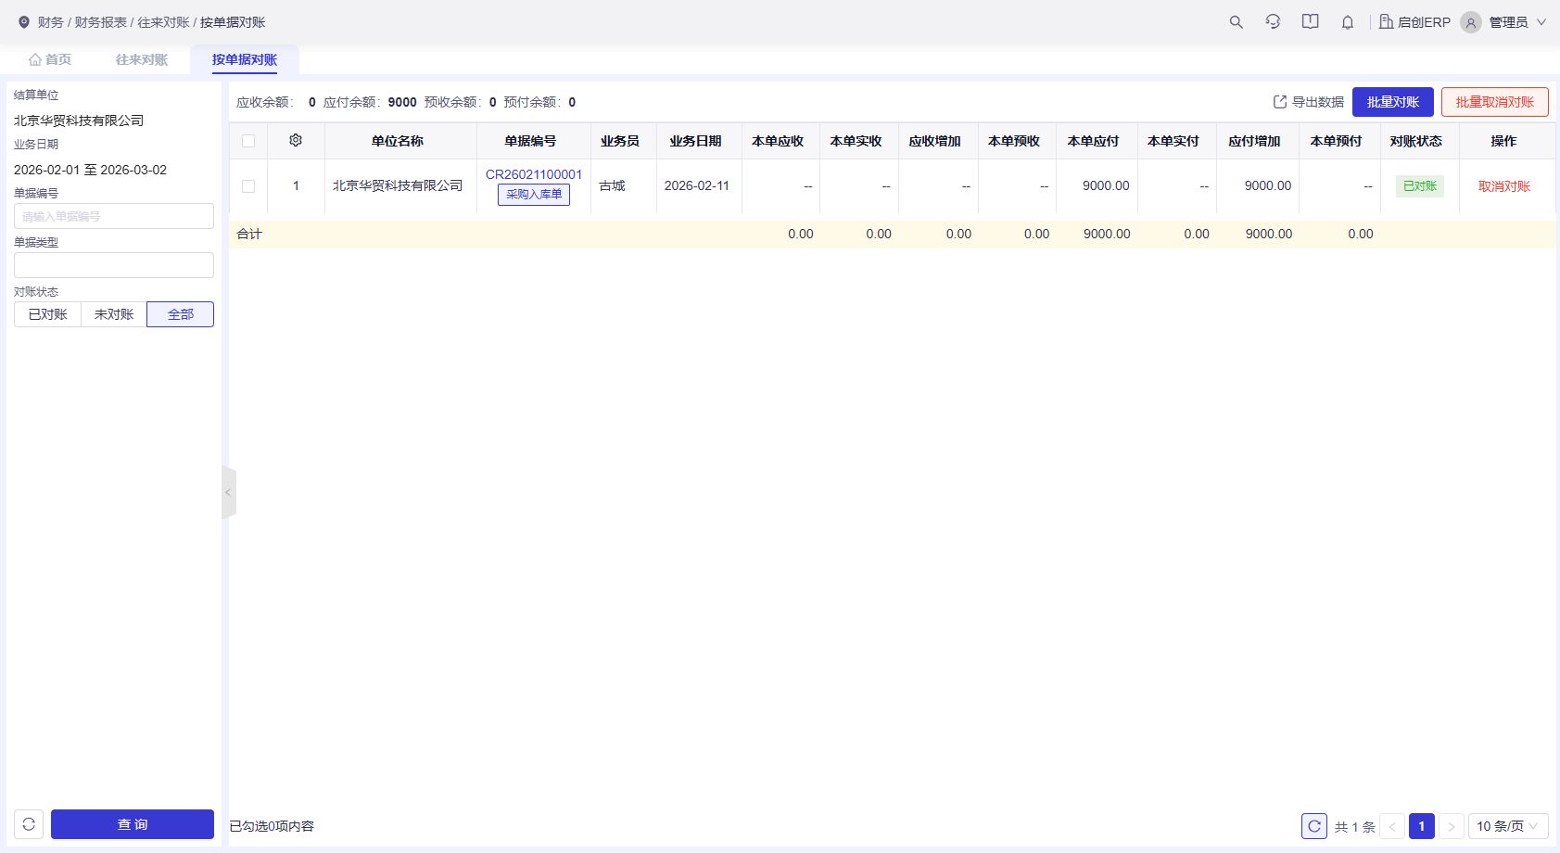The width and height of the screenshot is (1560, 853).
Task: Open the 10 条/页 page size dropdown
Action: pyautogui.click(x=1508, y=826)
